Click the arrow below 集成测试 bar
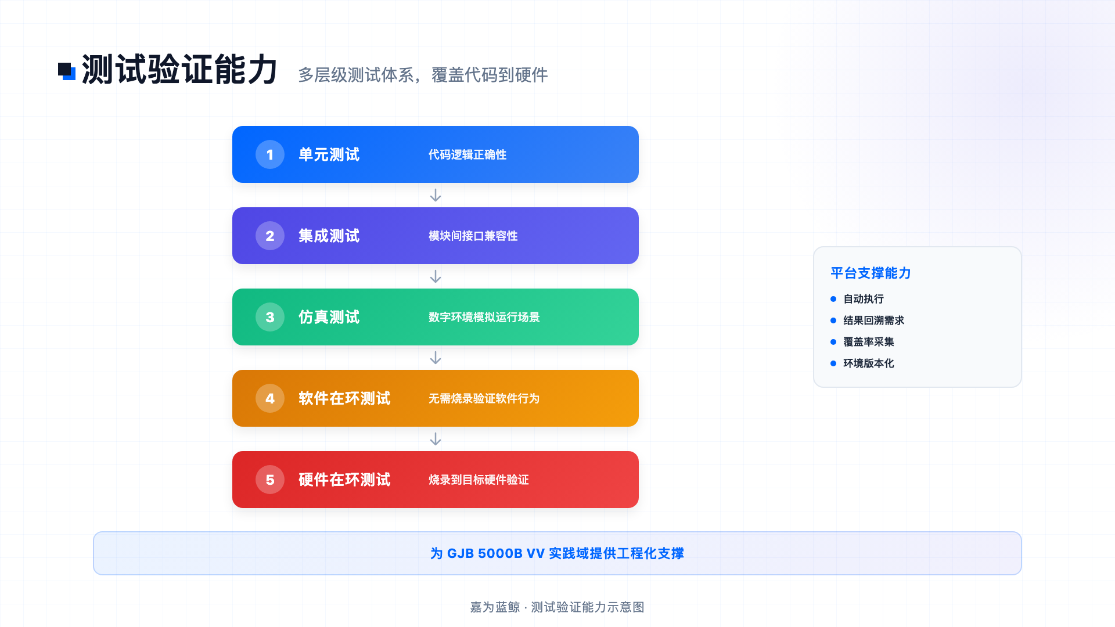 436,276
